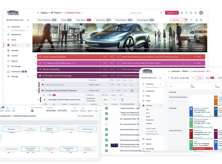The image size is (222, 164).
Task: Click in the Global search field
Action: 146,13
